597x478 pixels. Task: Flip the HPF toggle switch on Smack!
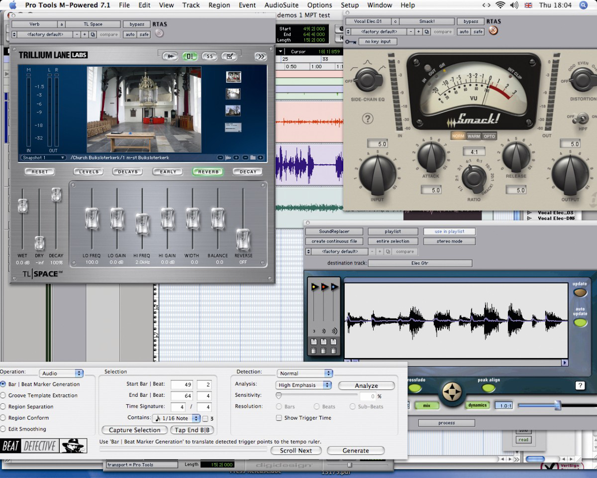580,119
